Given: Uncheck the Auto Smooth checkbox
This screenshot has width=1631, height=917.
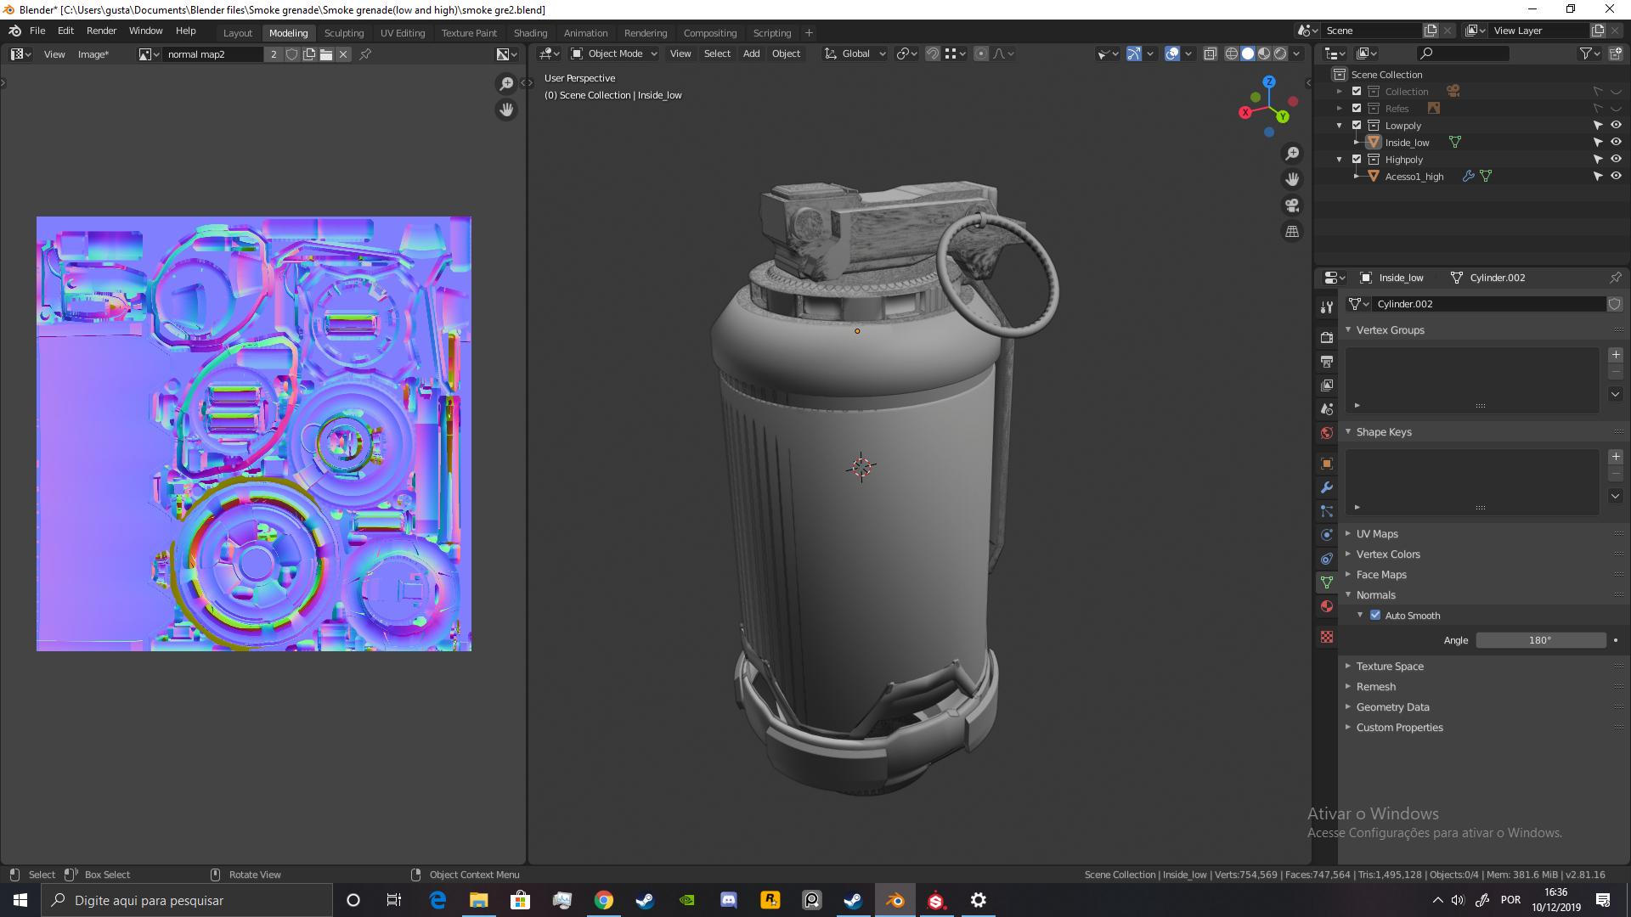Looking at the screenshot, I should [x=1375, y=615].
